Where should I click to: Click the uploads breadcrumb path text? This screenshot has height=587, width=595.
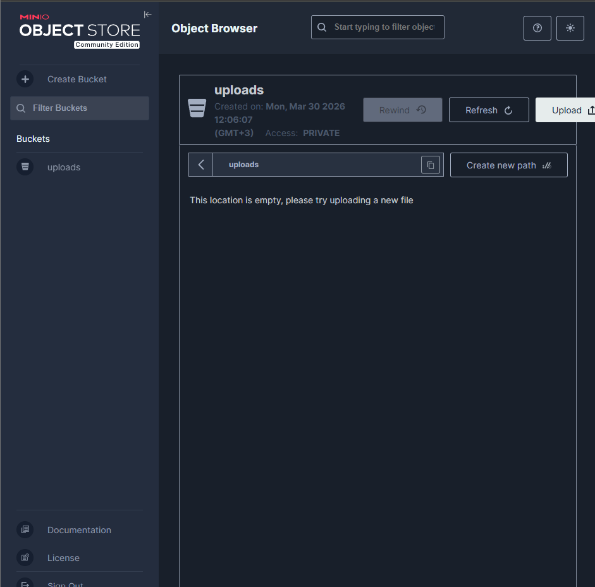[243, 165]
